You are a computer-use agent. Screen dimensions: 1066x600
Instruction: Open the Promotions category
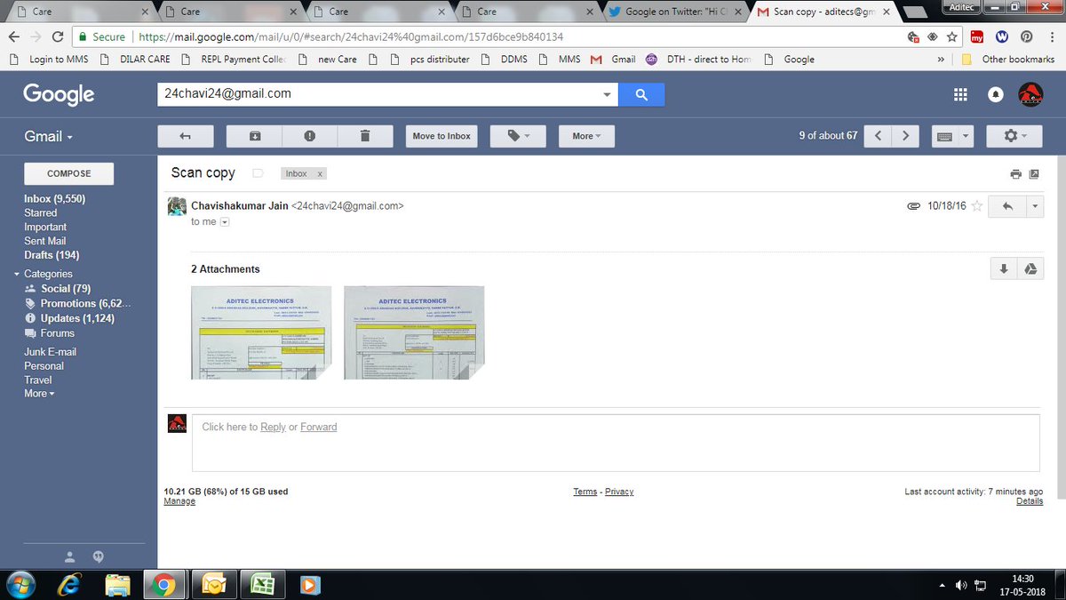tap(86, 303)
